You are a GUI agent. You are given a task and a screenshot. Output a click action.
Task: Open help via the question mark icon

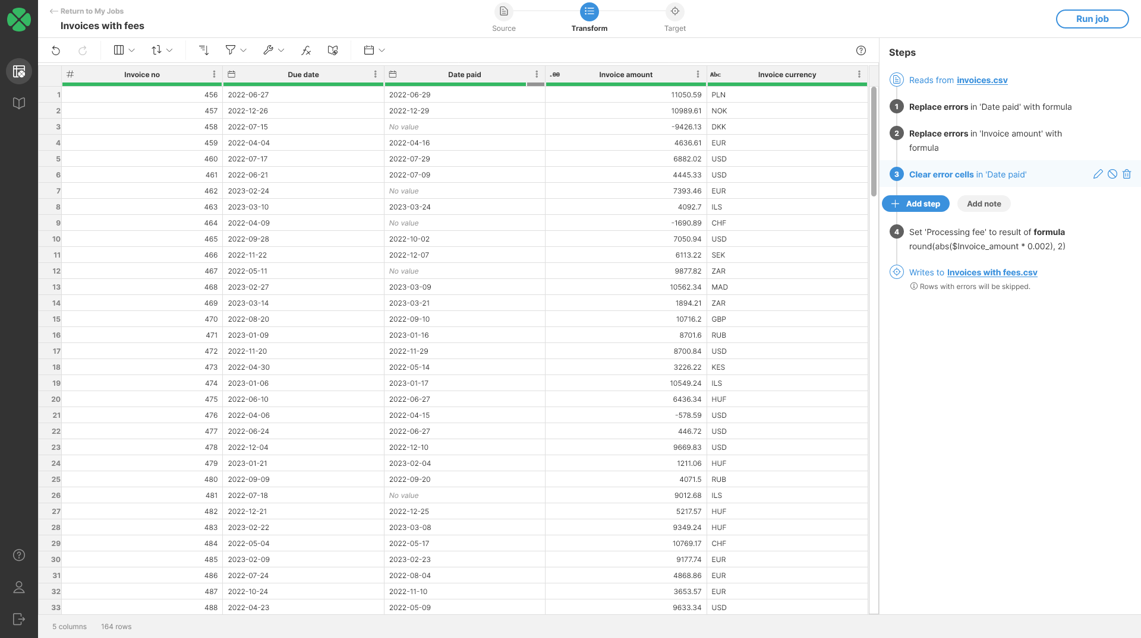coord(861,50)
